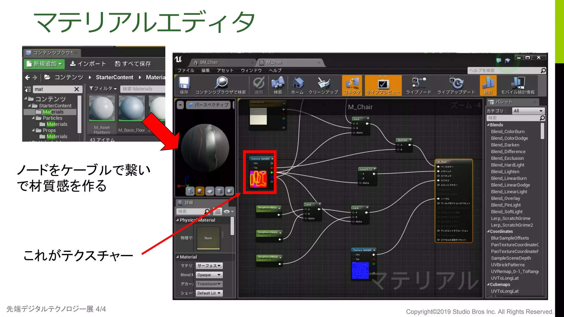Select the cube preview shape icon
This screenshot has height=317, width=564.
tap(219, 191)
